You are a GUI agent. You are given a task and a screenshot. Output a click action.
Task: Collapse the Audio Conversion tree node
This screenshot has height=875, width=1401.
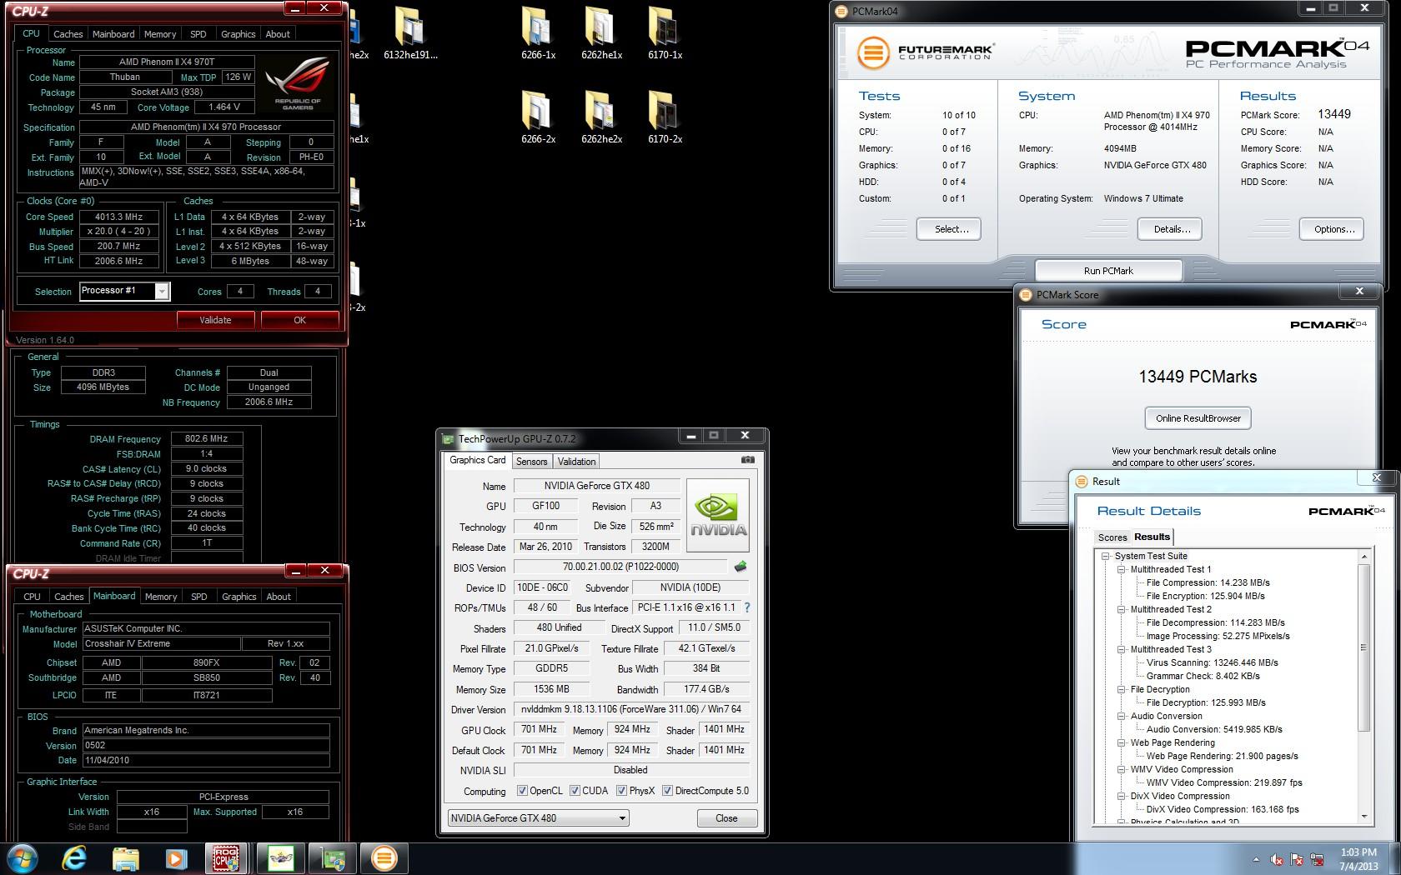(1122, 716)
